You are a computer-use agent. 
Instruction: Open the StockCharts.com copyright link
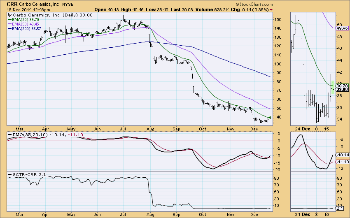pyautogui.click(x=254, y=4)
